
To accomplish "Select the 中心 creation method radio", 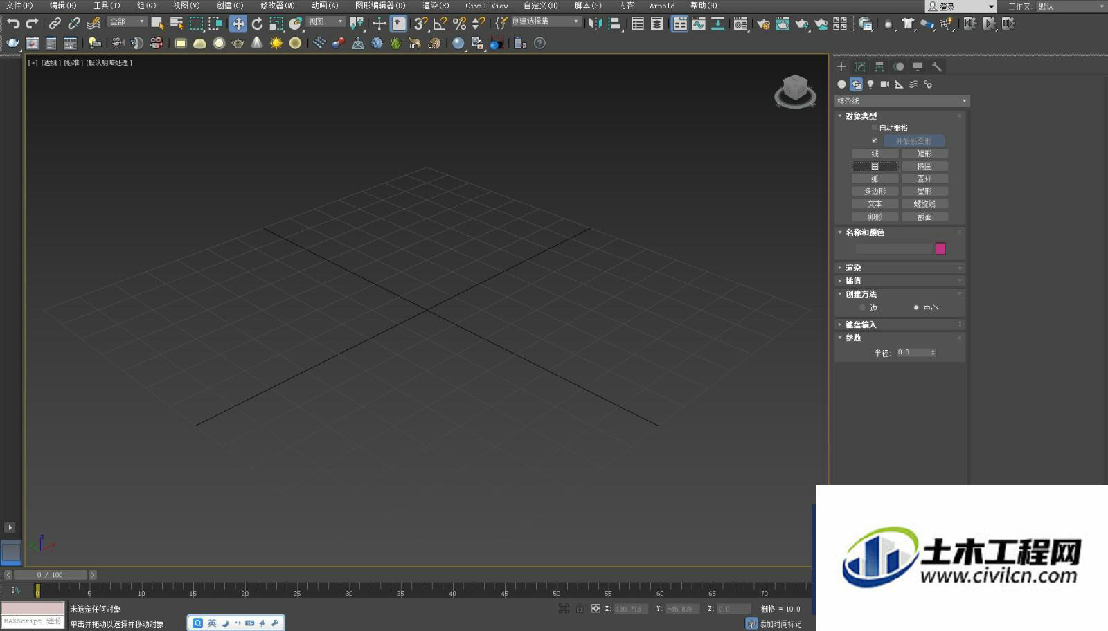I will [916, 308].
